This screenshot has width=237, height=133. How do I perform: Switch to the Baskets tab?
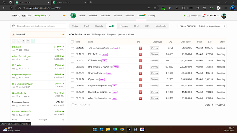point(99,26)
